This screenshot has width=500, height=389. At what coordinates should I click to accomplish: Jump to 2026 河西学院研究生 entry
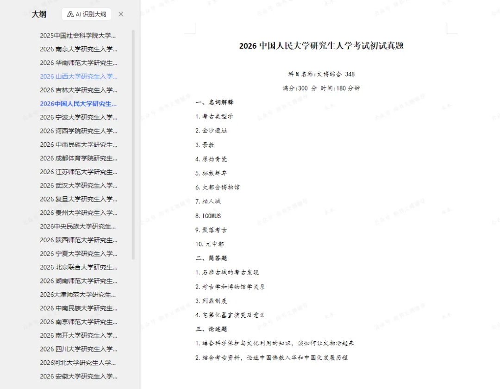pyautogui.click(x=78, y=131)
